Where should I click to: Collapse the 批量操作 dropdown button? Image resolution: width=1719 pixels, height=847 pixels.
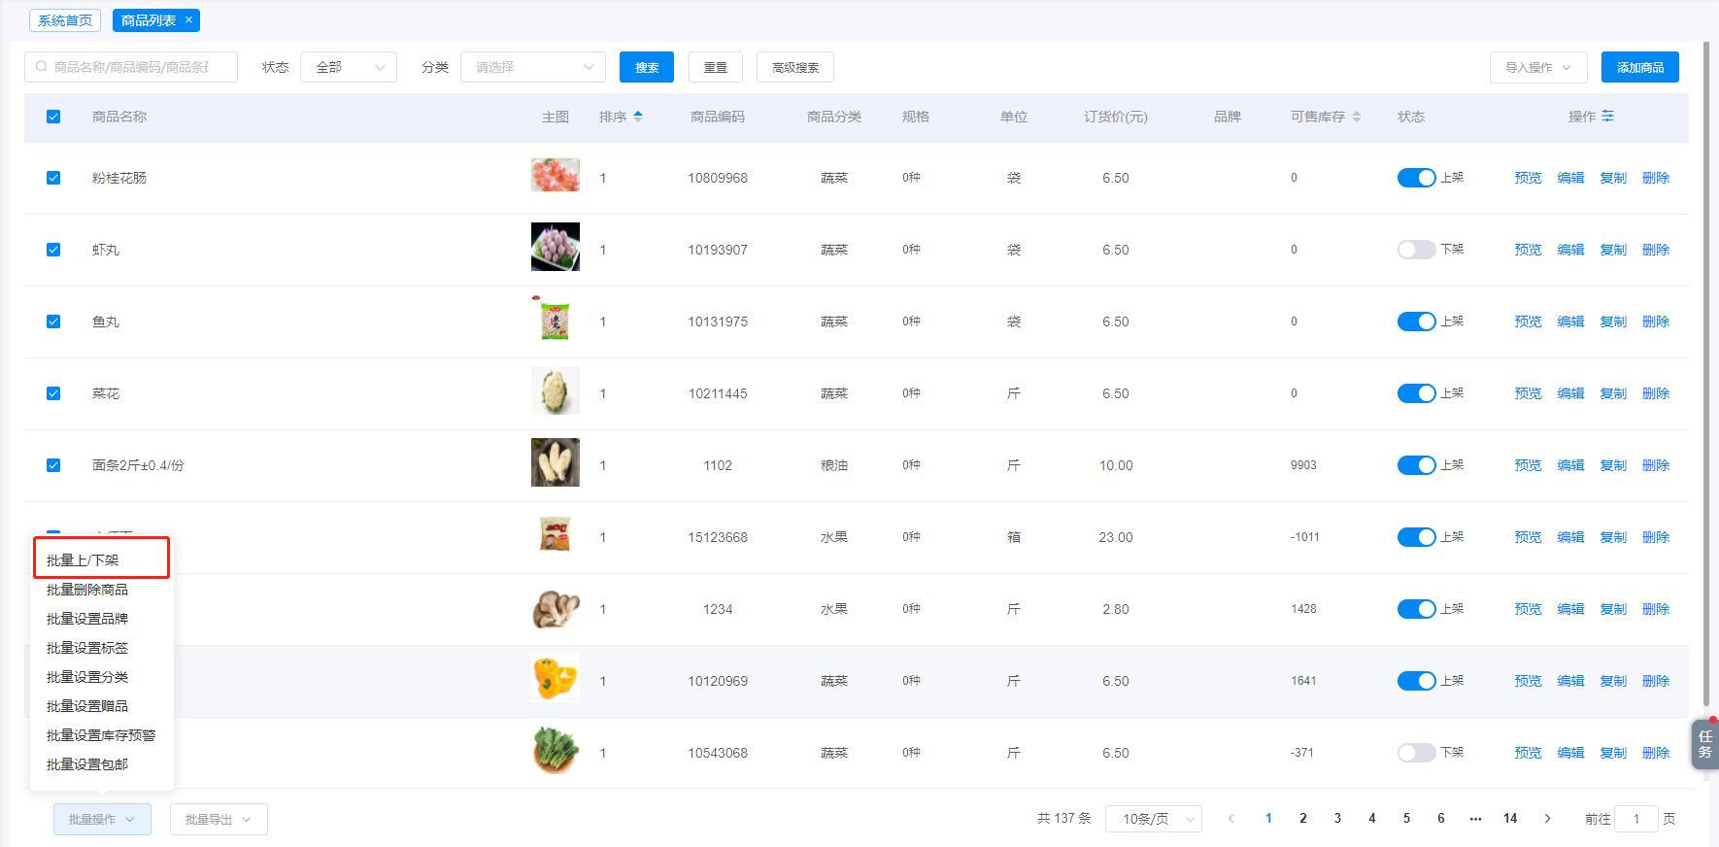[102, 819]
